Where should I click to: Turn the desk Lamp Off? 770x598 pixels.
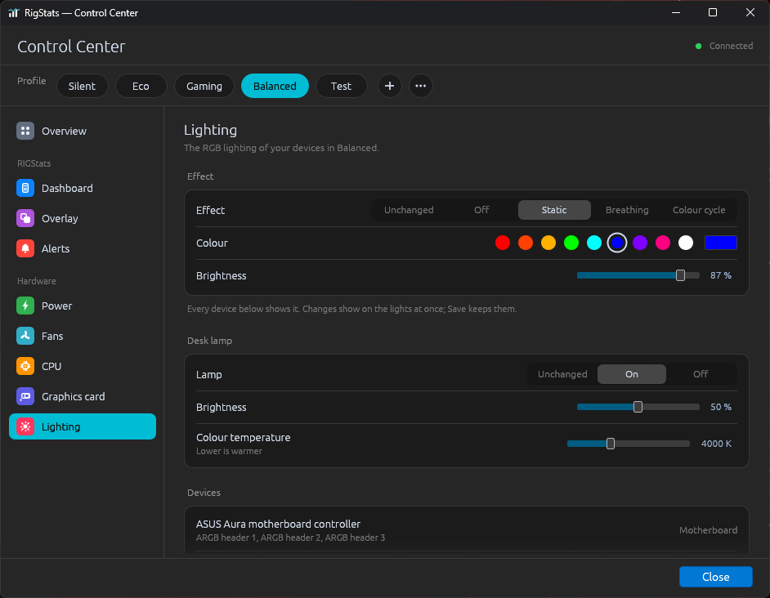click(x=701, y=374)
